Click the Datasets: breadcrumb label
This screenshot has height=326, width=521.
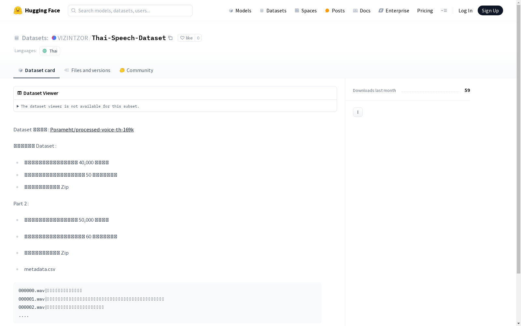pos(35,38)
